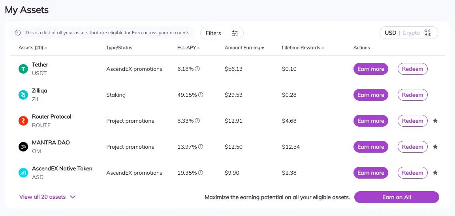Viewport: 455px width, 216px height.
Task: Open APY info icon next to 8.33%
Action: coord(197,121)
